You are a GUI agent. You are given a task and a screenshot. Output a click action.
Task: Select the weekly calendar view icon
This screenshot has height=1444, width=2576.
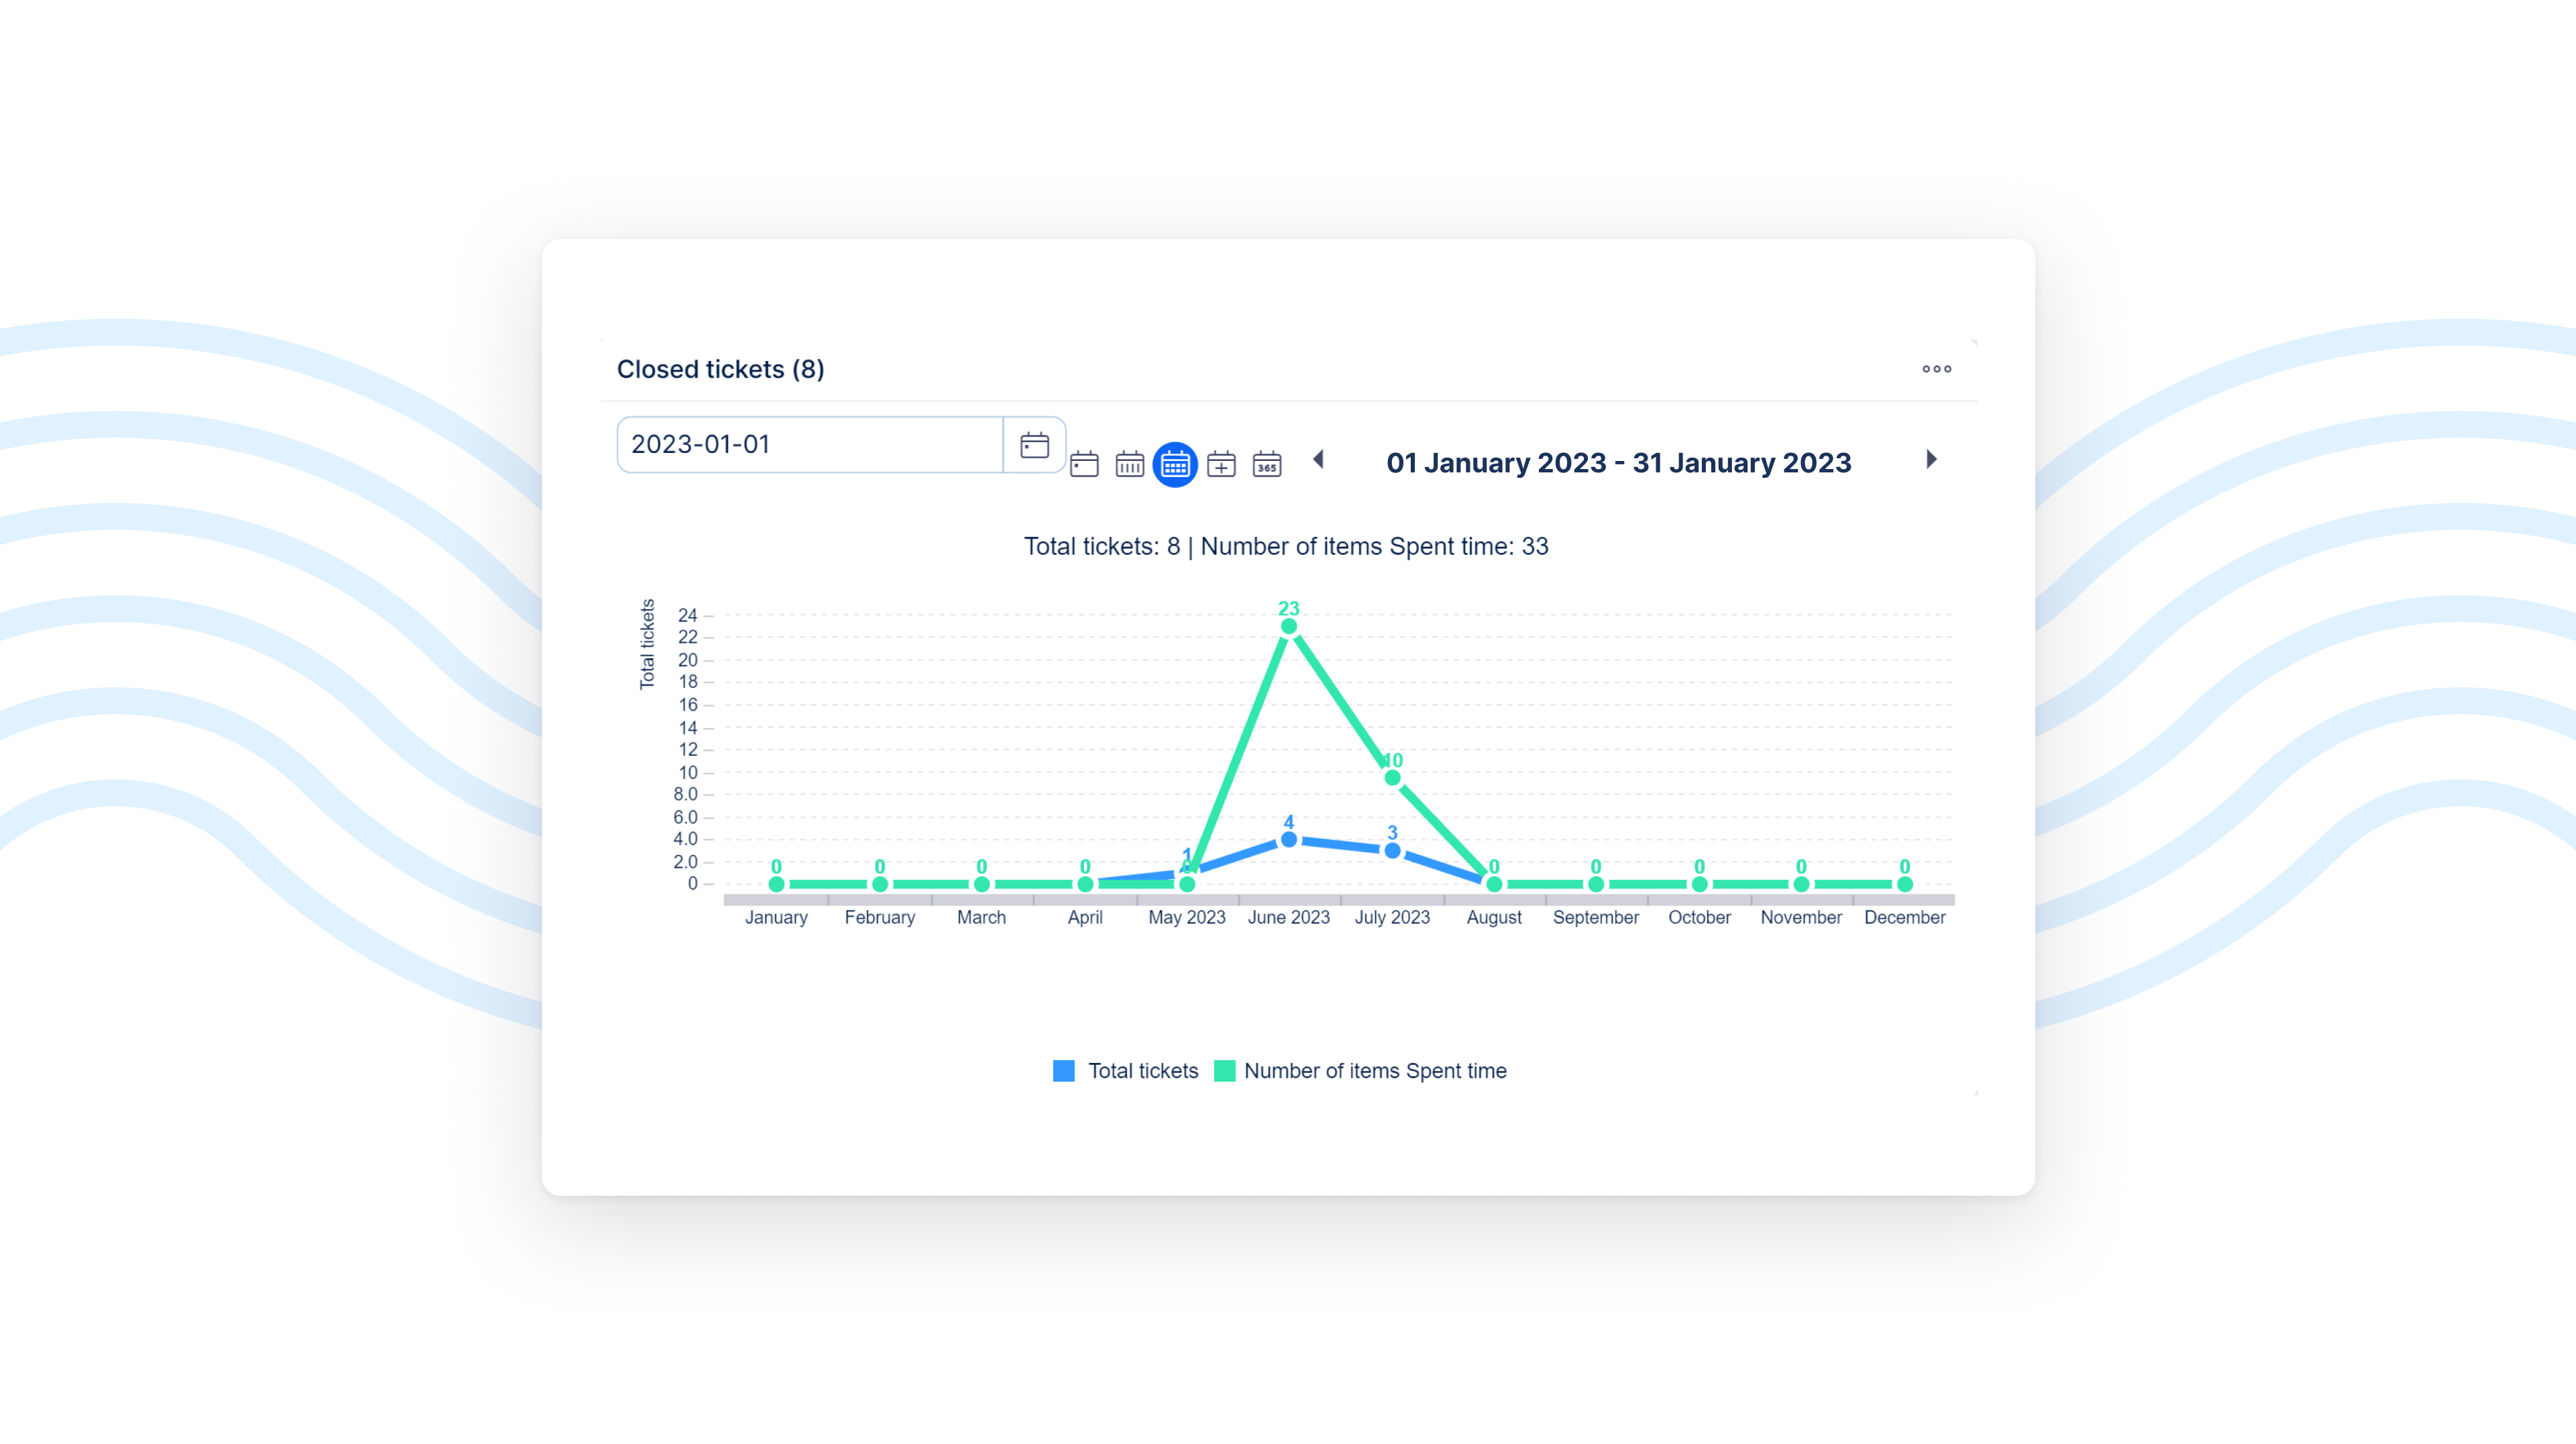(x=1129, y=464)
